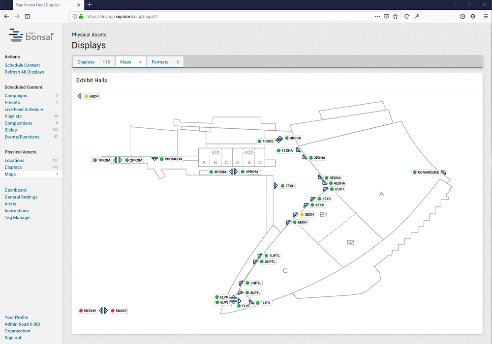This screenshot has height=344, width=492.
Task: Click Refresh All Displays
Action: click(25, 72)
